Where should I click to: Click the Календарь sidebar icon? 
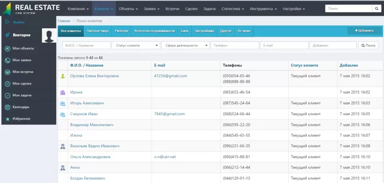(x=8, y=107)
